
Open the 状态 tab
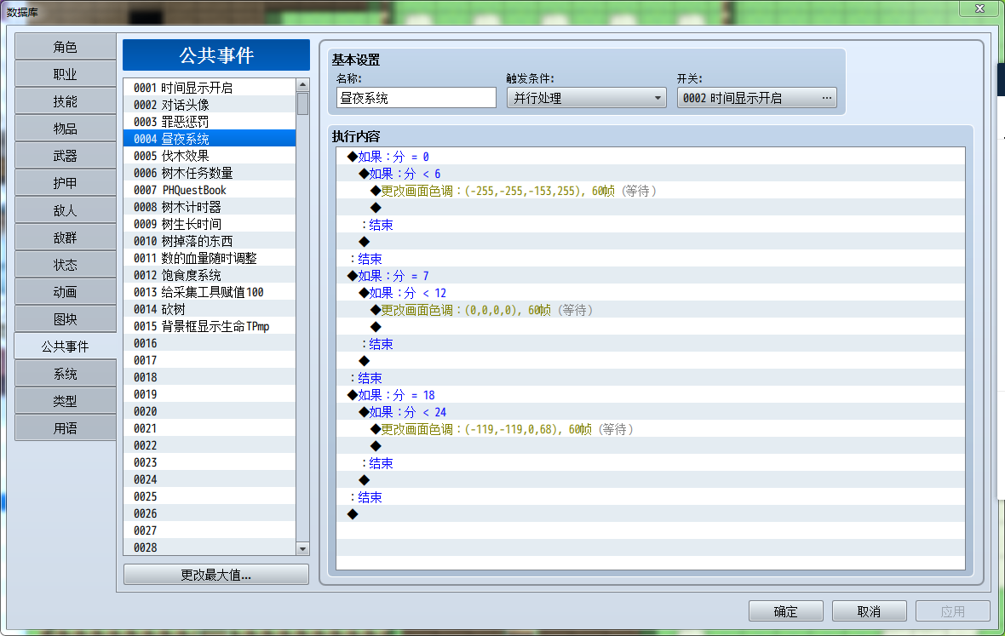click(66, 265)
